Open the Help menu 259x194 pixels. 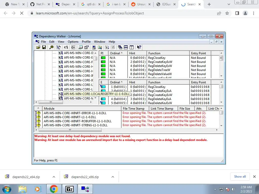tap(112, 42)
